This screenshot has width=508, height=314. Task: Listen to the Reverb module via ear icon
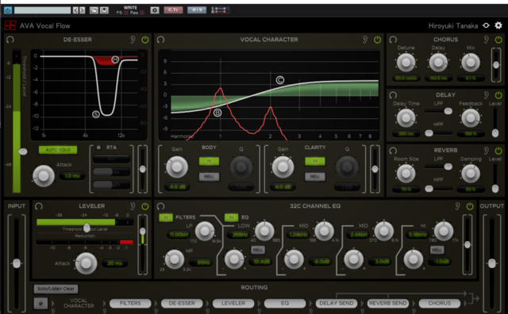[x=486, y=151]
